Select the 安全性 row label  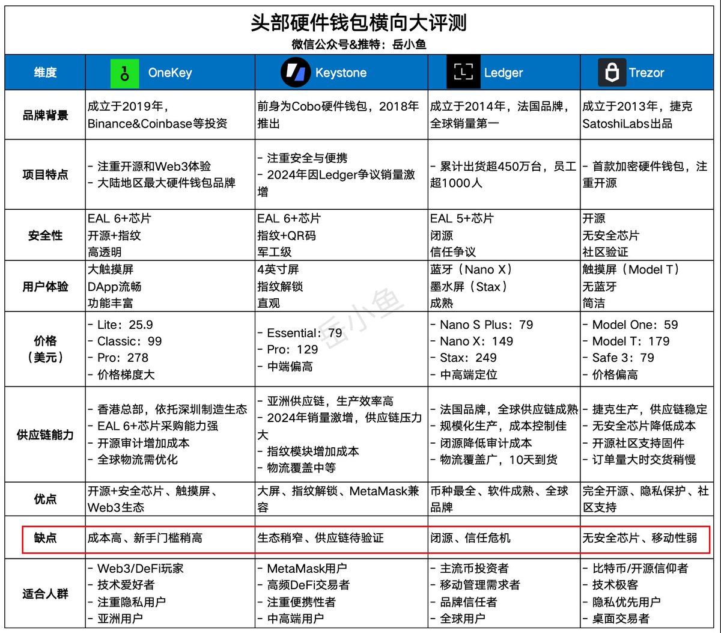[44, 234]
